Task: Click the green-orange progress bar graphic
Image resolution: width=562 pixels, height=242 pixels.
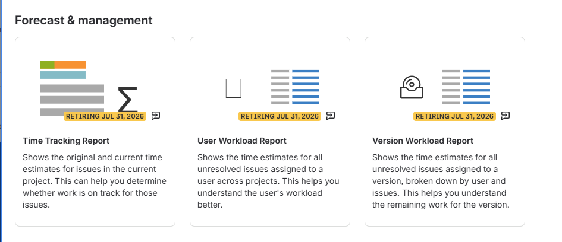Action: (x=63, y=65)
